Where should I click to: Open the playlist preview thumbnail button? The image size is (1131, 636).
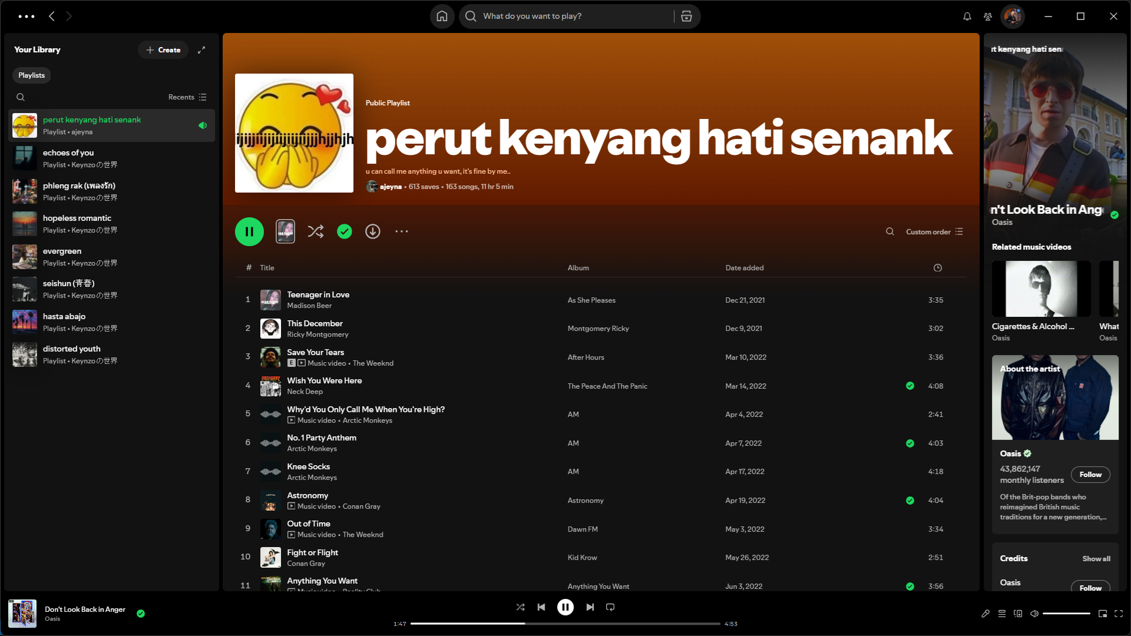click(x=286, y=231)
